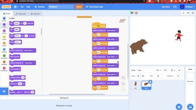Click the sprite x position field
Image resolution: width=196 pixels, height=110 pixels.
pos(165,70)
